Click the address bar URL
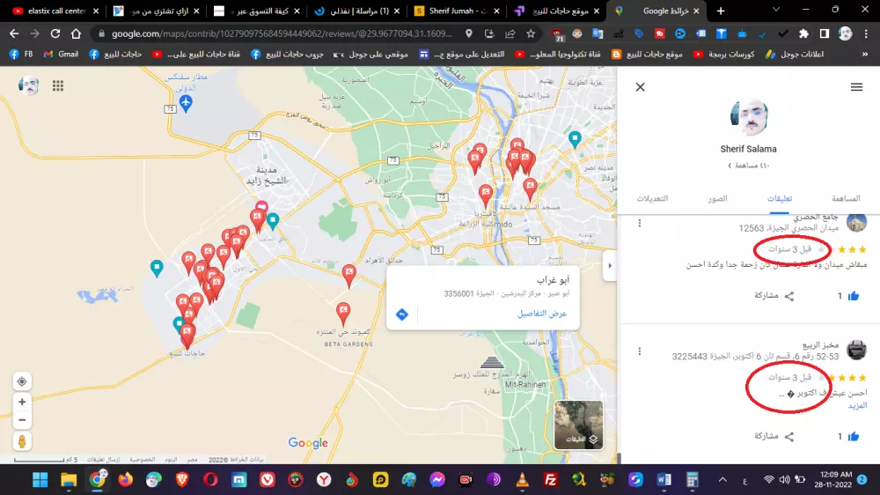 (282, 33)
